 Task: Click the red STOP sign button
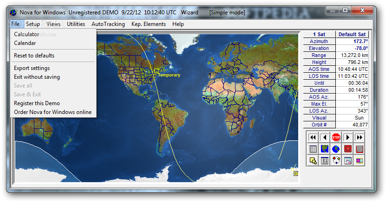click(x=336, y=137)
